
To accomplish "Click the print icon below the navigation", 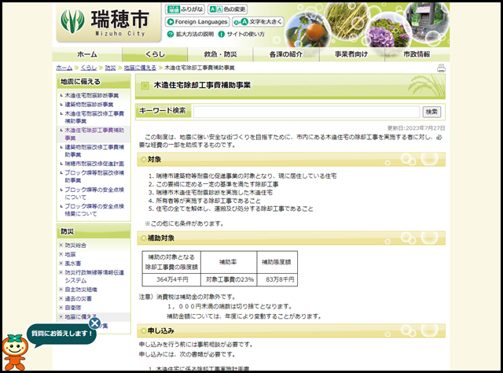I will [441, 68].
